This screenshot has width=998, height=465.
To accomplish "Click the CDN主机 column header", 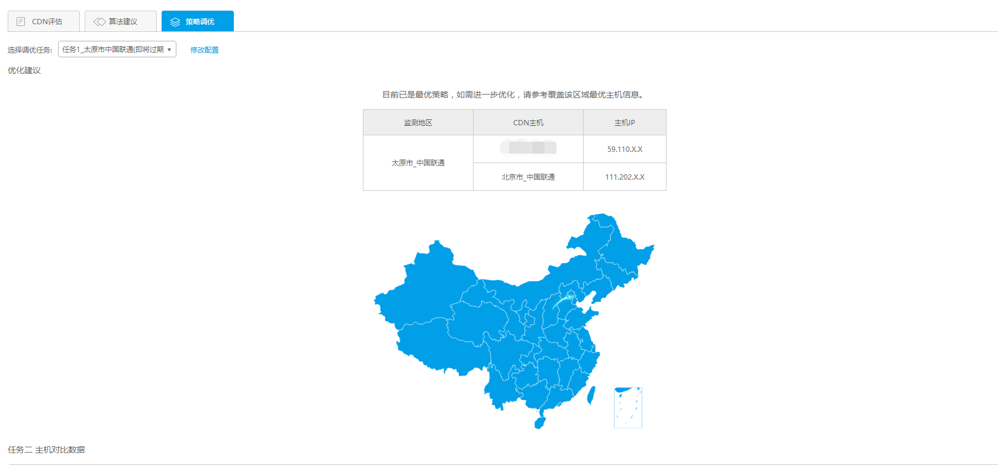I will pos(528,123).
